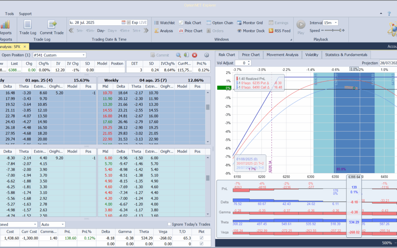Click the magnifier search icon near Commit
The height and width of the screenshot is (248, 397).
[x=178, y=55]
